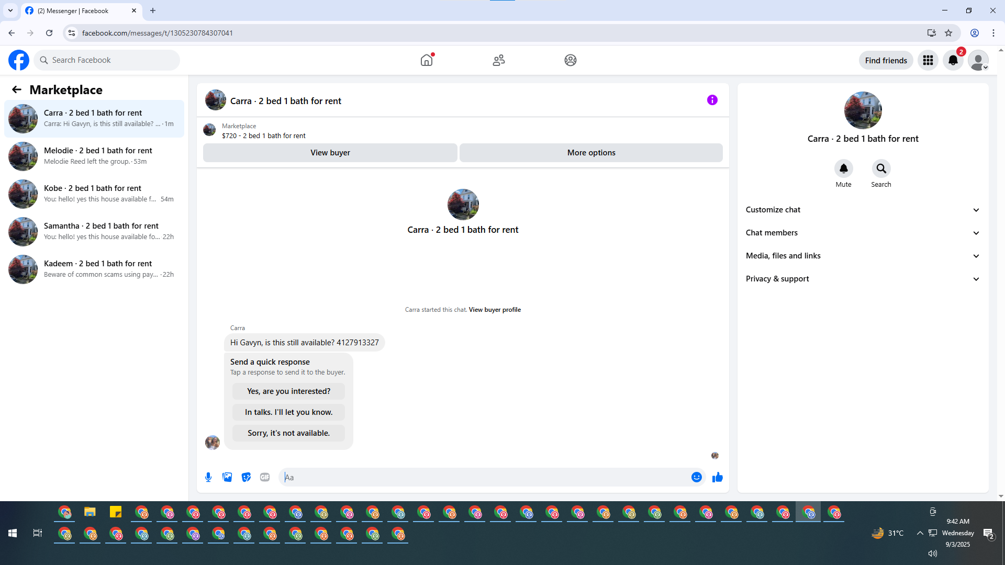
Task: Open the Facebook menu grid icon
Action: (928, 60)
